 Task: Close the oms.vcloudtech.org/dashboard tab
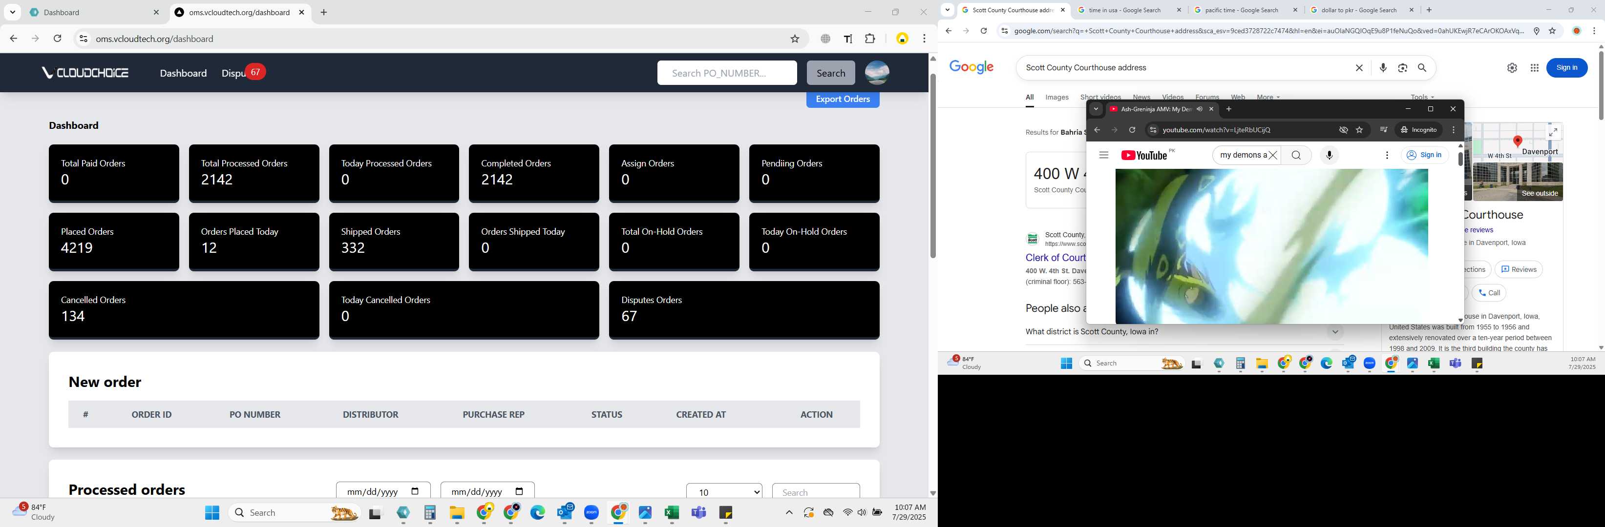(x=301, y=13)
